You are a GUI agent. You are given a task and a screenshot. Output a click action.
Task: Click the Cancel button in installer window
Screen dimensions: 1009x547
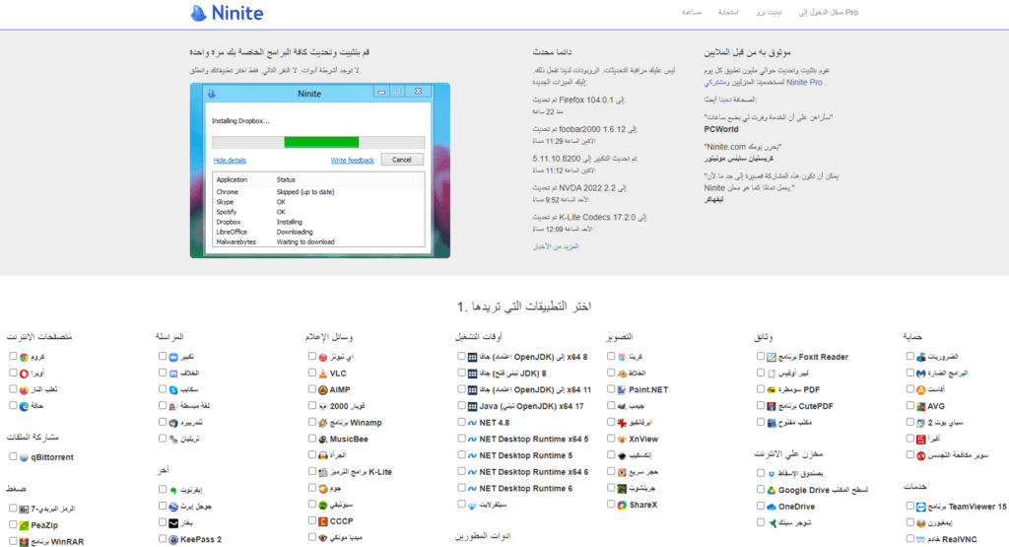point(401,160)
